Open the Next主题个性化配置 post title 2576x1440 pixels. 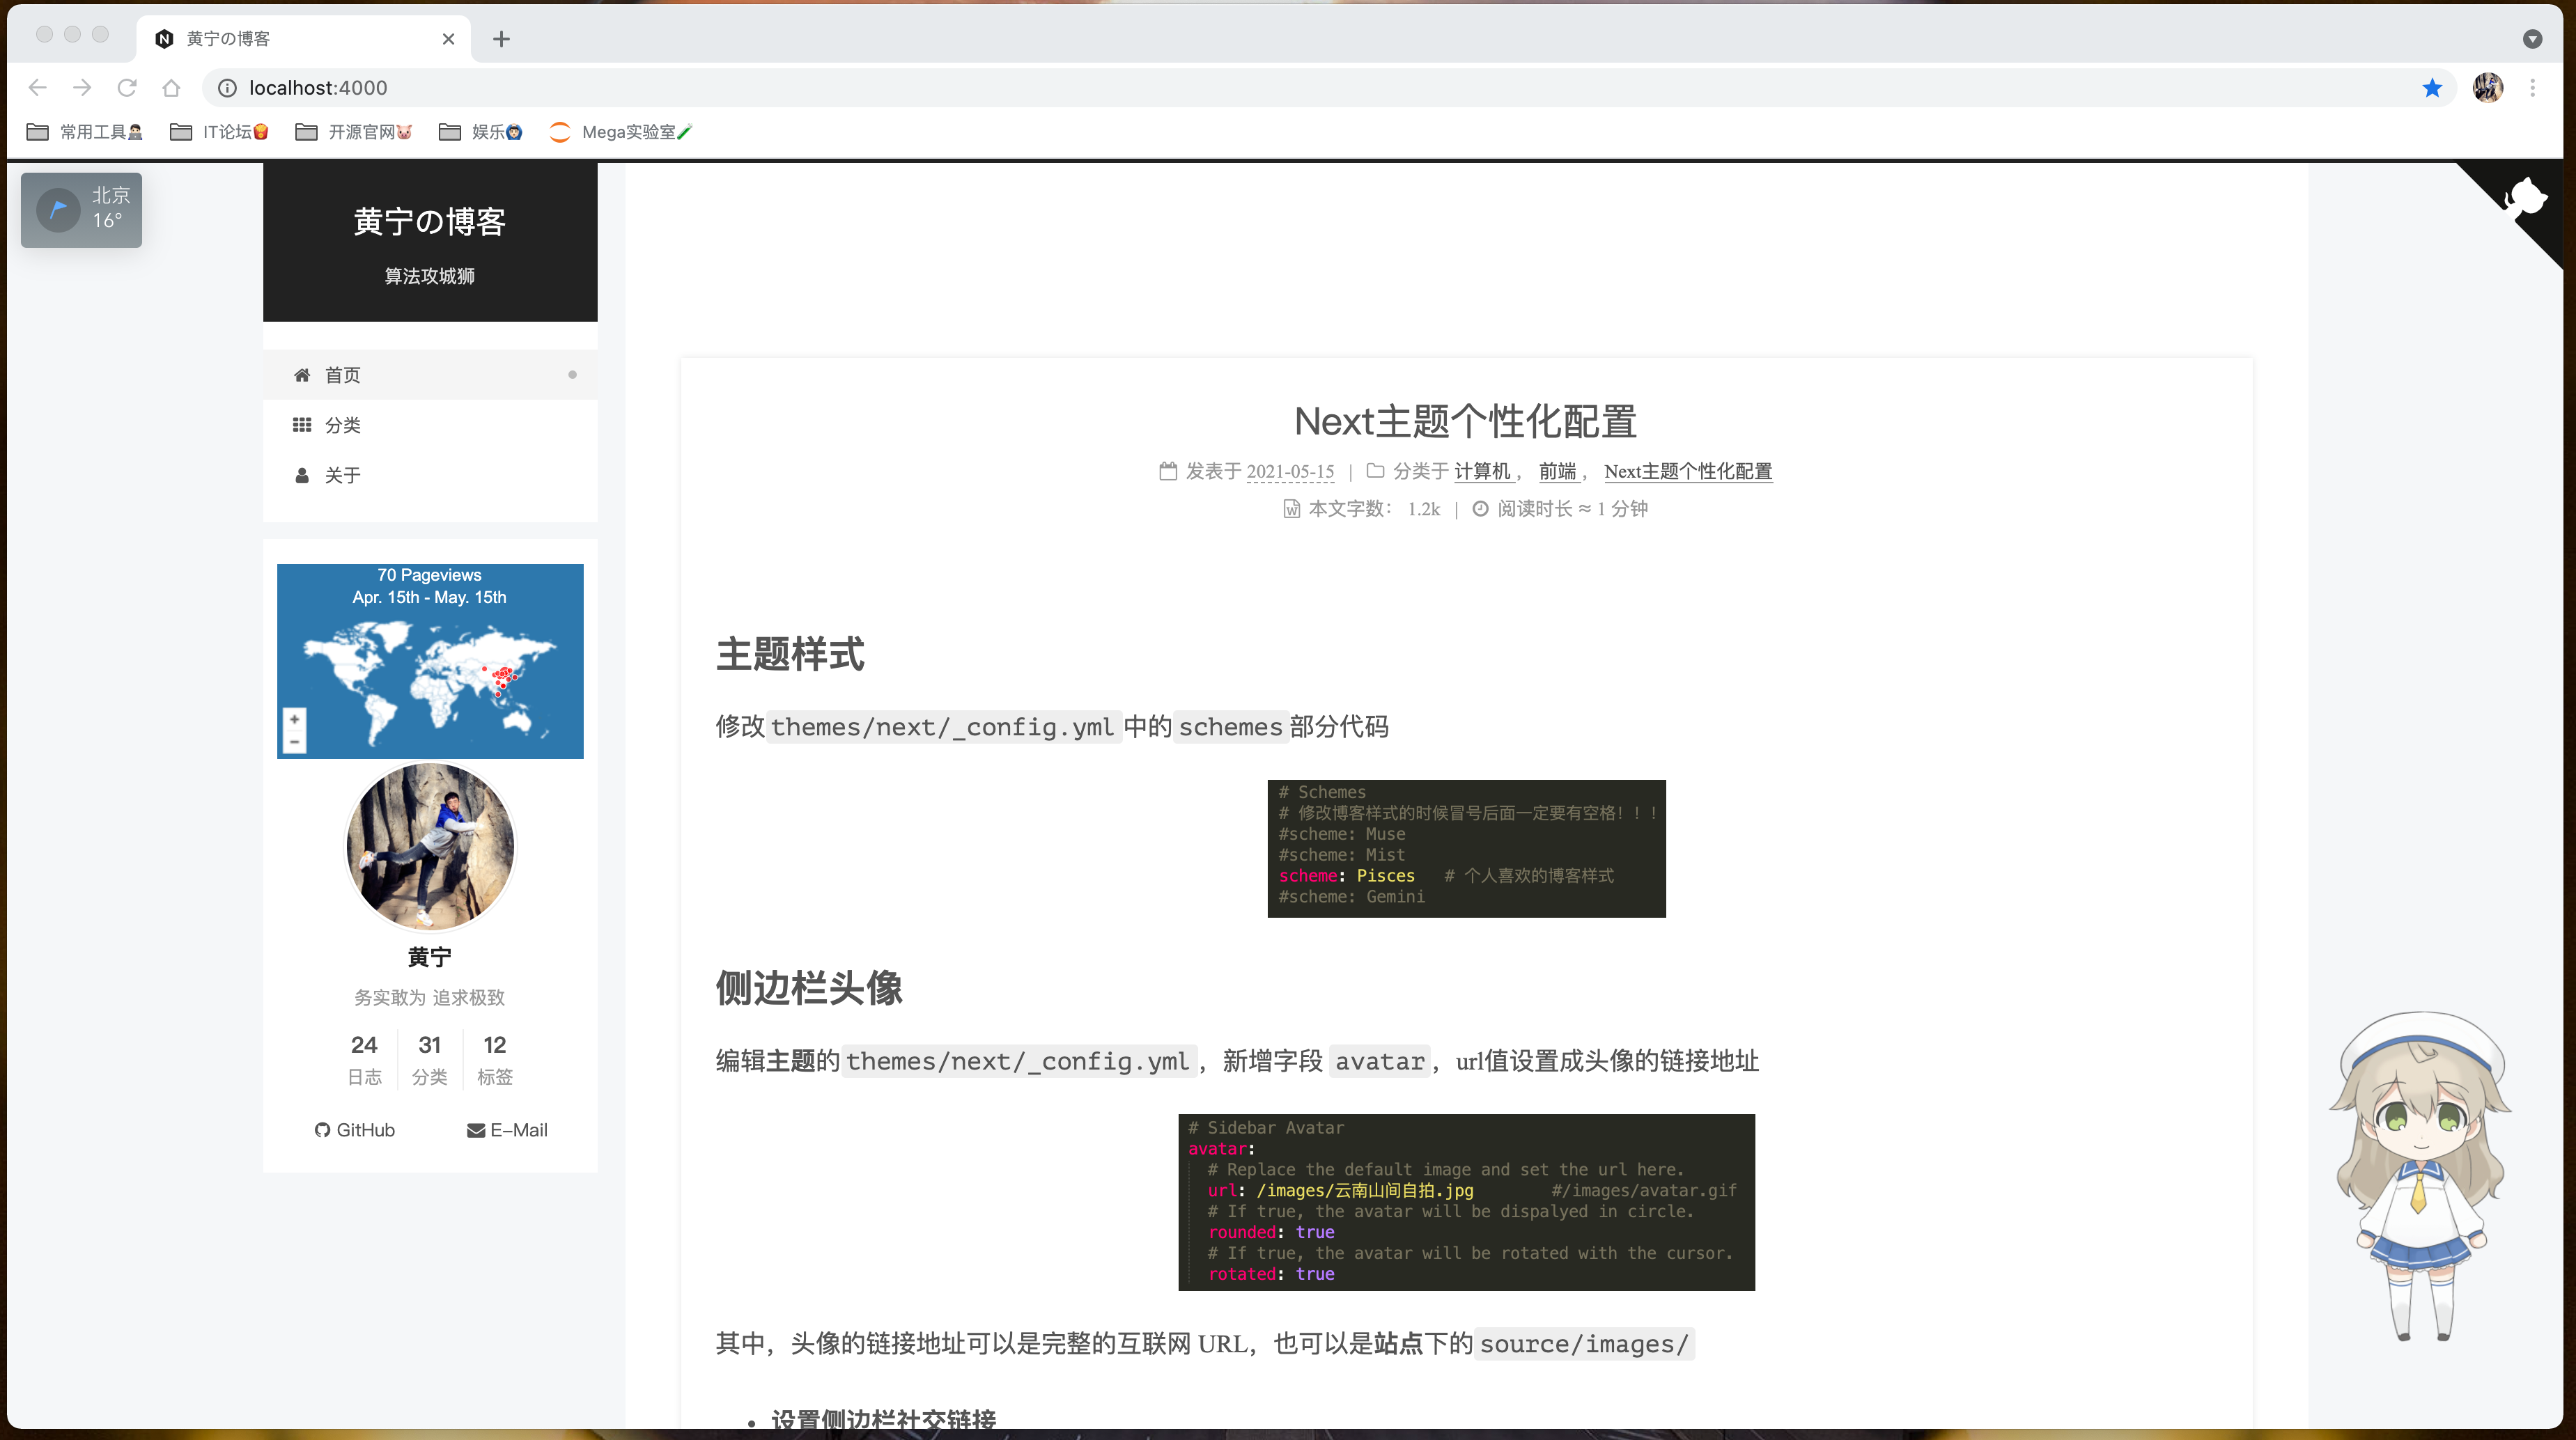tap(1465, 421)
